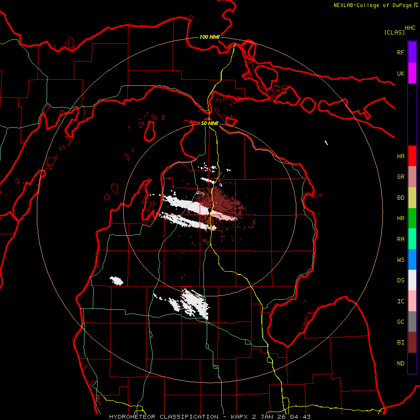This screenshot has width=420, height=420.
Task: Pick the gray GC legend swatch
Action: pyautogui.click(x=412, y=322)
